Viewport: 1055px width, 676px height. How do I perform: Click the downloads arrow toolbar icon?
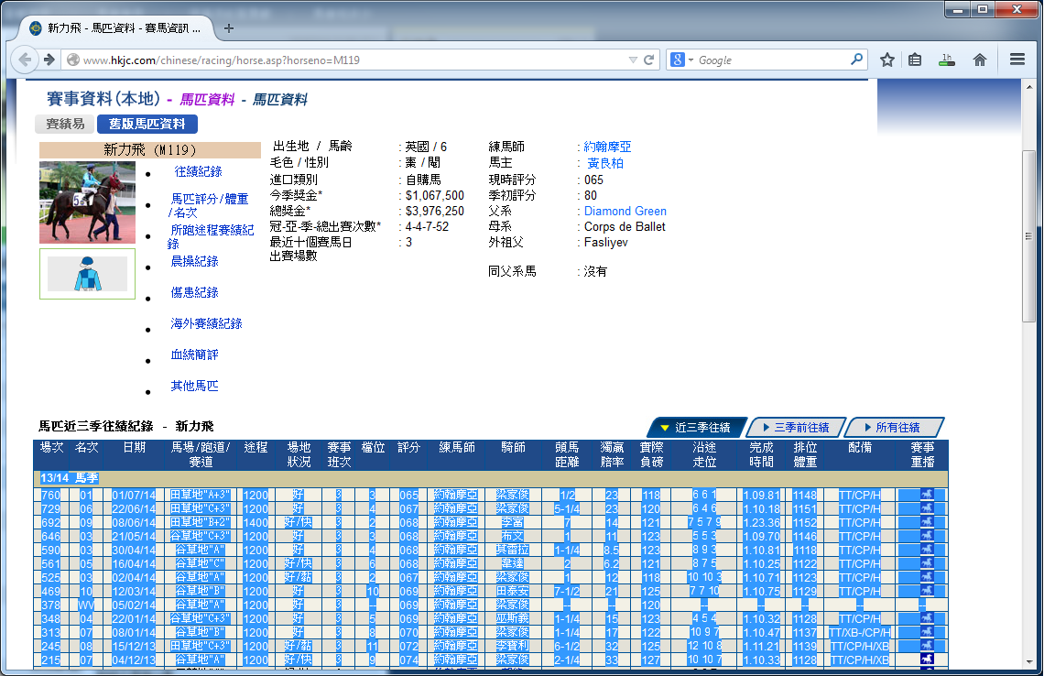pos(947,60)
